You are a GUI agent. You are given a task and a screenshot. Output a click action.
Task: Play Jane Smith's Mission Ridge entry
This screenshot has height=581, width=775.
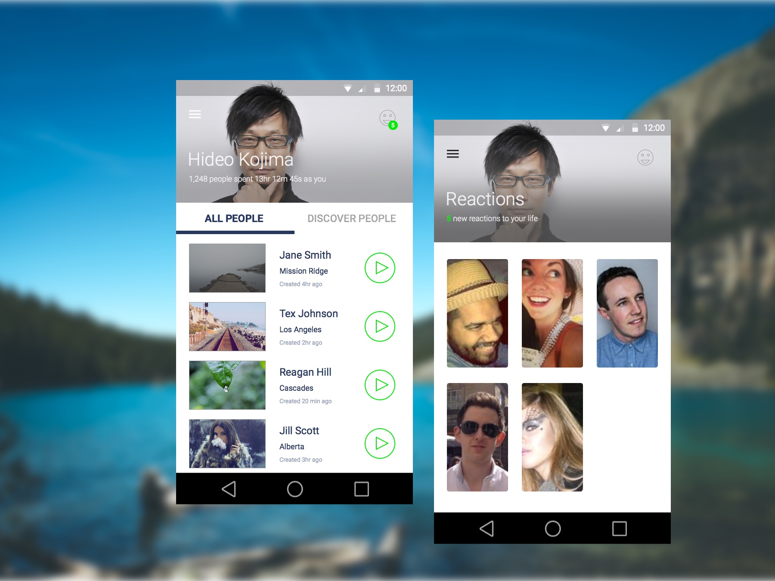point(379,268)
